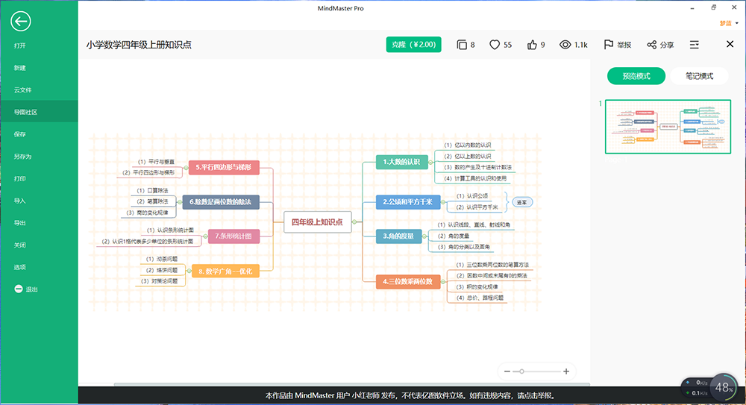Click the eye views icon
Image resolution: width=746 pixels, height=405 pixels.
click(565, 45)
